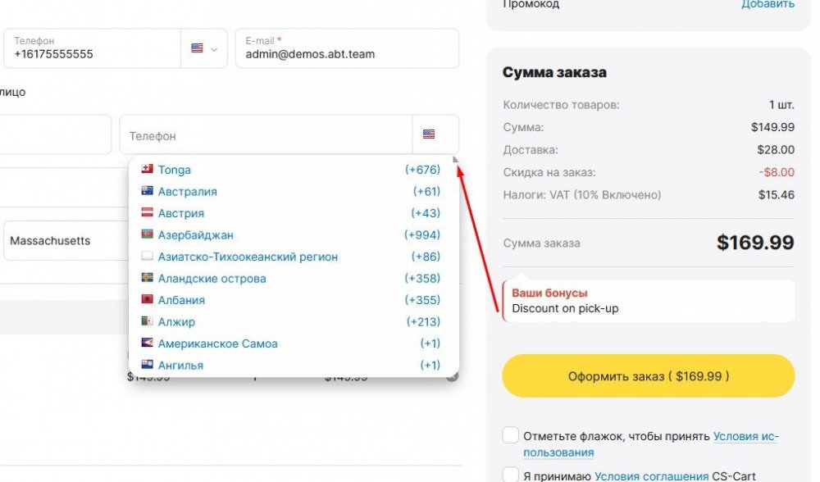Screen dimensions: 820x482
Task: Select the Австрия flag icon
Action: pos(148,213)
